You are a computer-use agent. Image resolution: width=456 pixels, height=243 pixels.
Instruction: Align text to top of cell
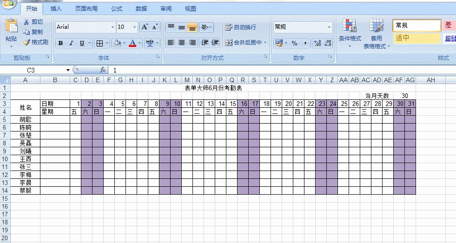coord(171,27)
